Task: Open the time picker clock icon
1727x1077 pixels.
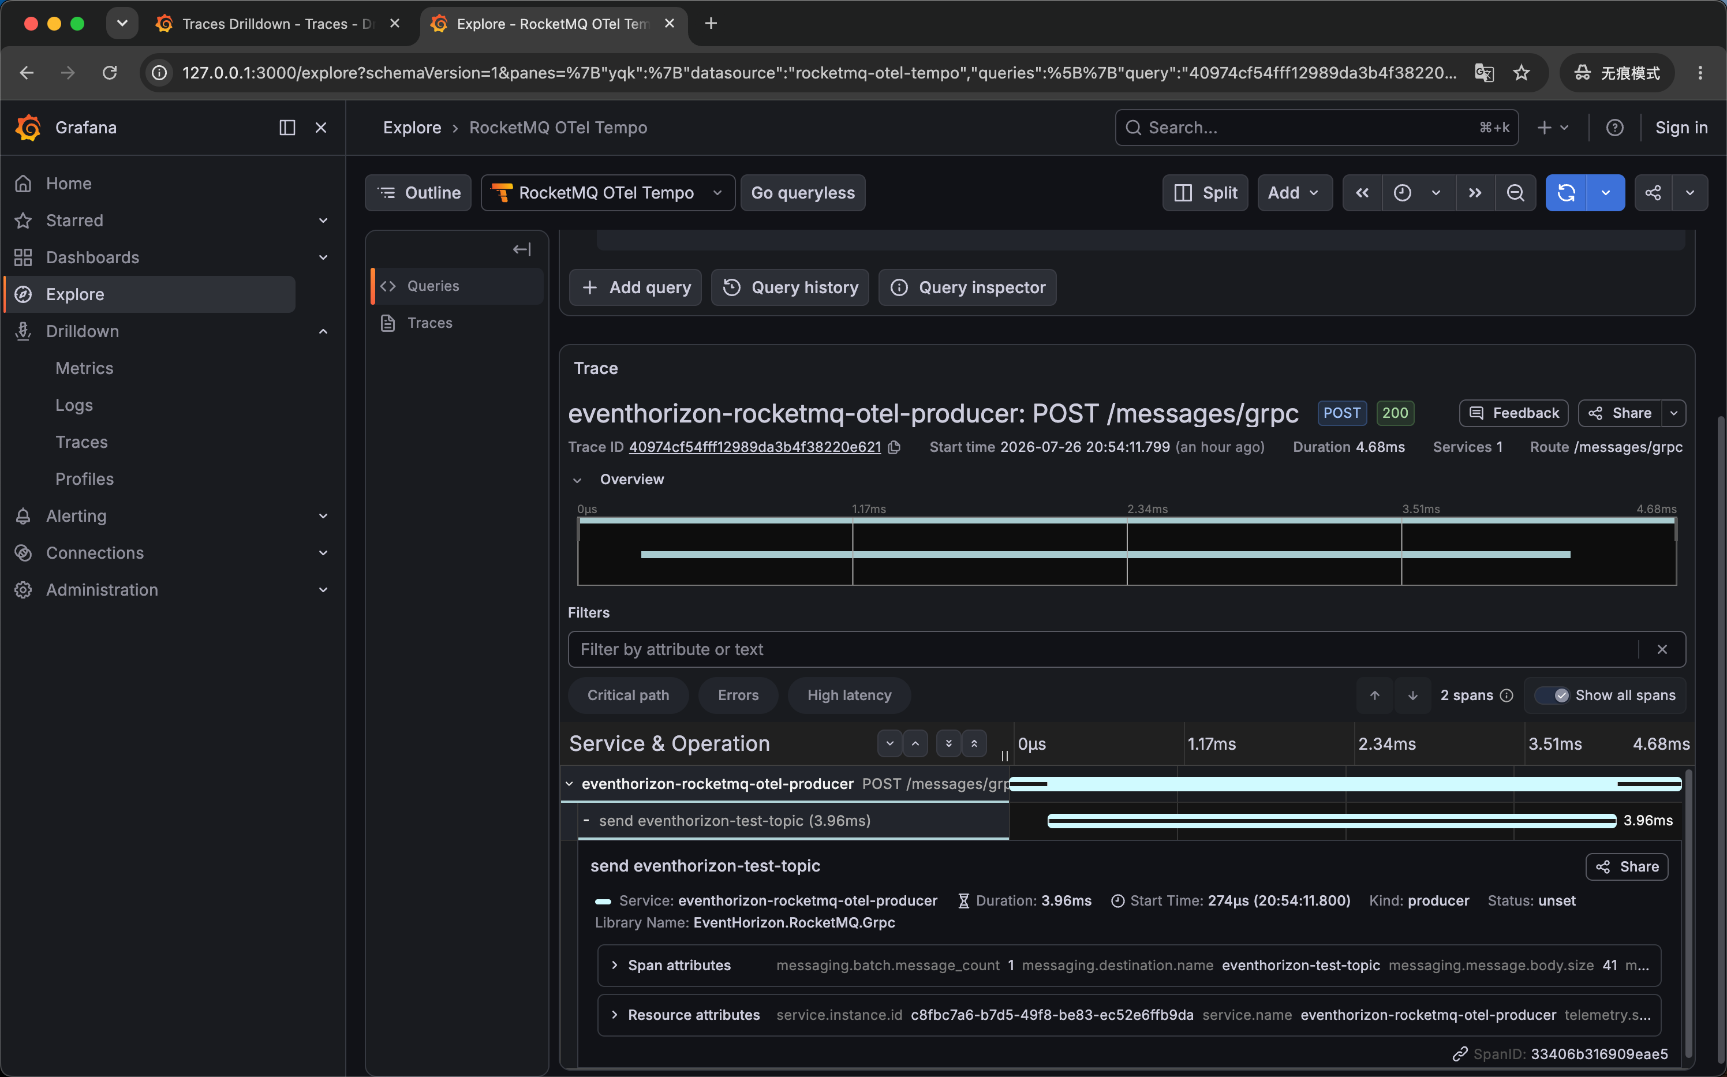Action: coord(1402,193)
